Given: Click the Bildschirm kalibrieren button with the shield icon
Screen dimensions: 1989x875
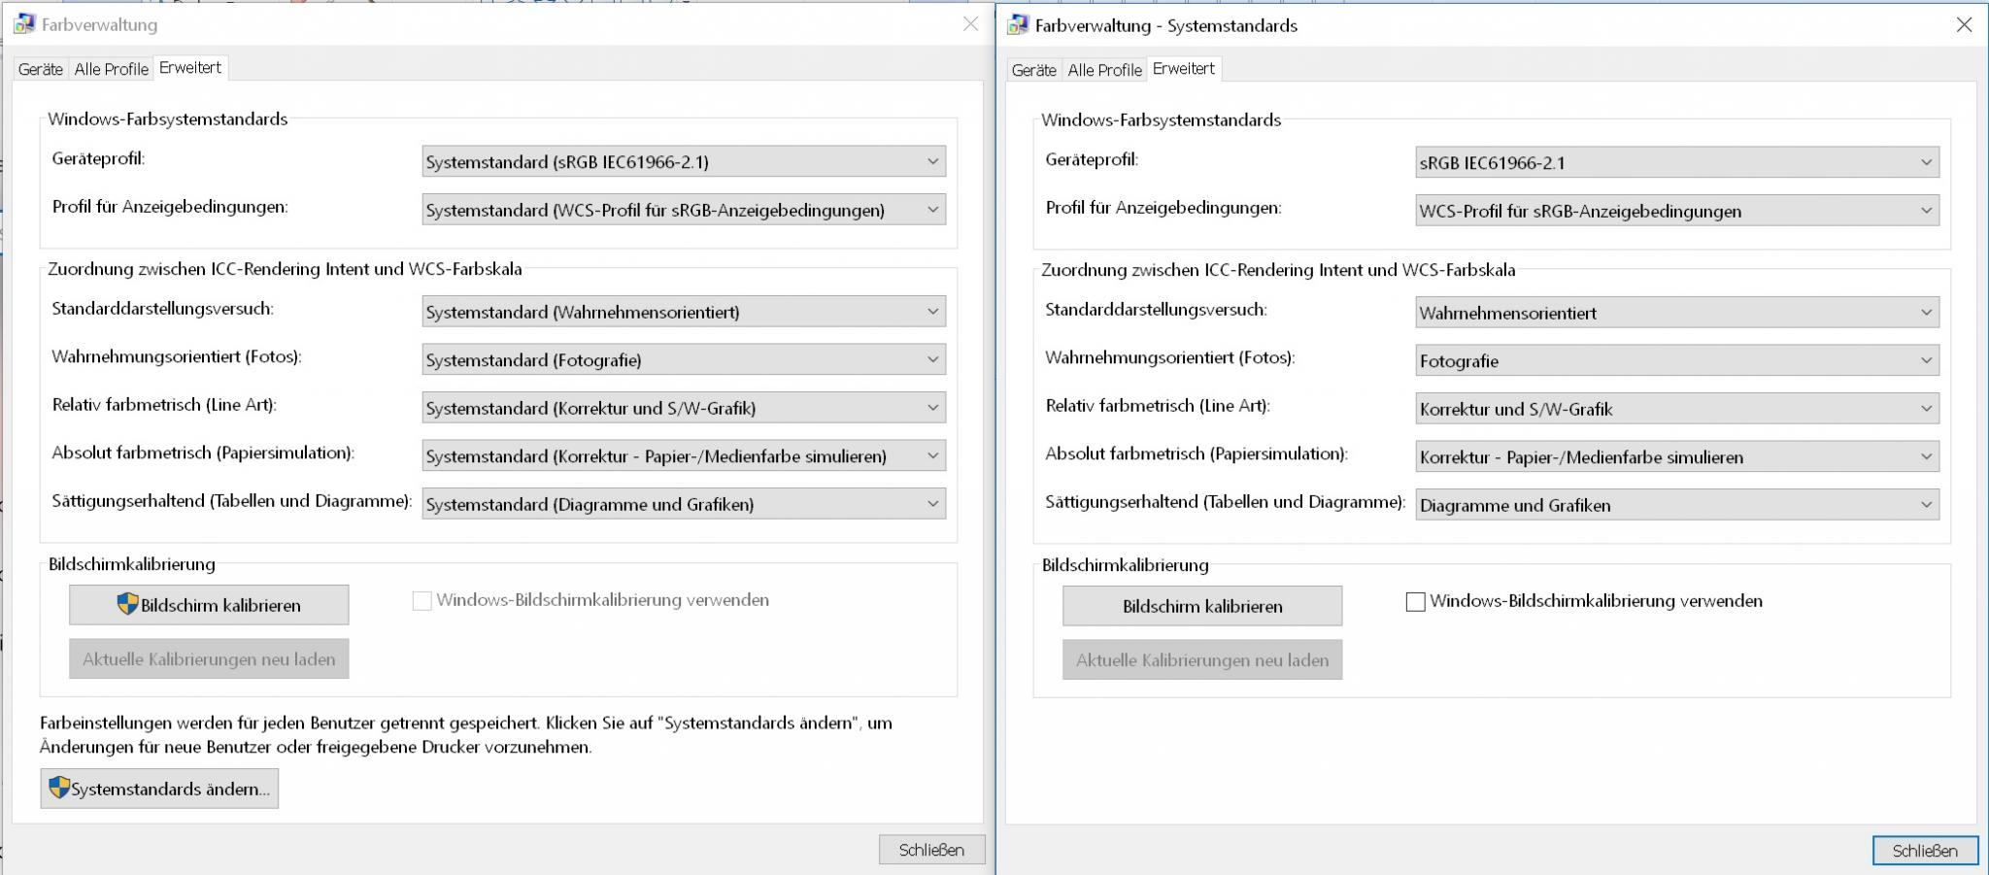Looking at the screenshot, I should coord(209,605).
